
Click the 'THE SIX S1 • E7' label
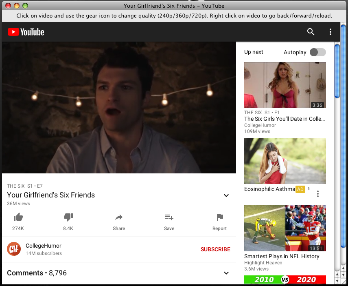[25, 186]
